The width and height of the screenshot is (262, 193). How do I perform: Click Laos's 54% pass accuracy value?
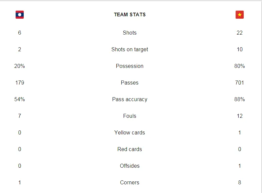tap(20, 99)
